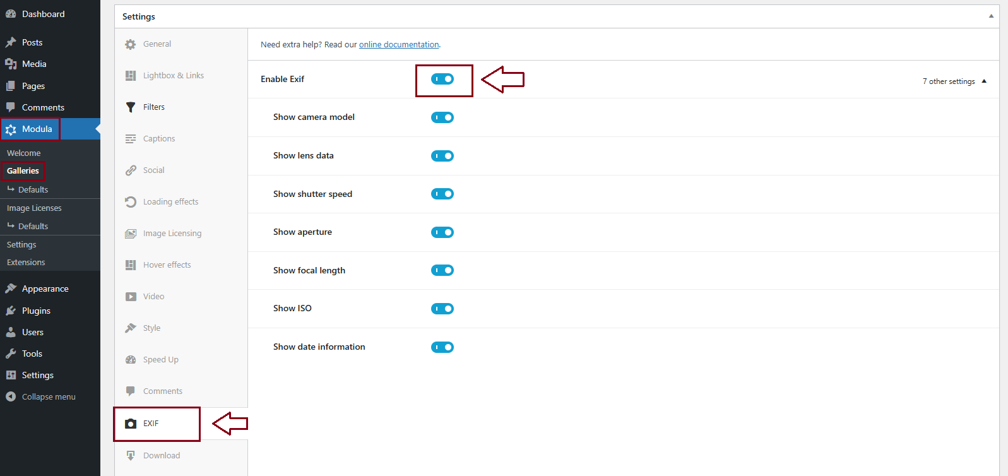Collapse the 7 other settings arrow

click(984, 81)
